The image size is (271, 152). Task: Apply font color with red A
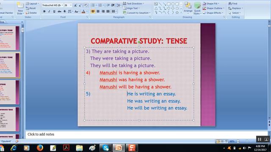coord(83,11)
